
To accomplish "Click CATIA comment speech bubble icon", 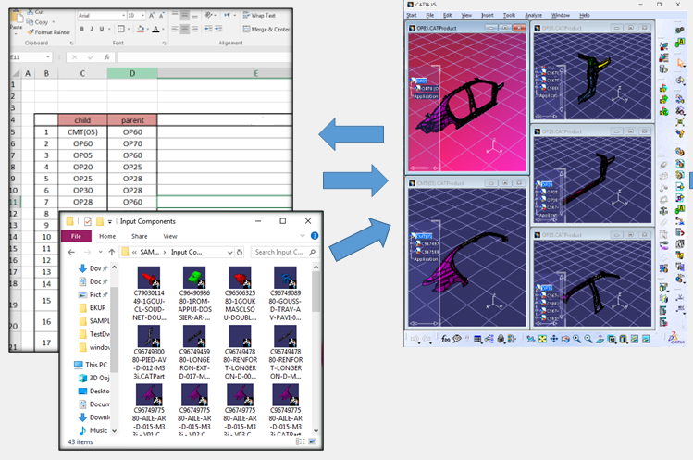I will [457, 339].
